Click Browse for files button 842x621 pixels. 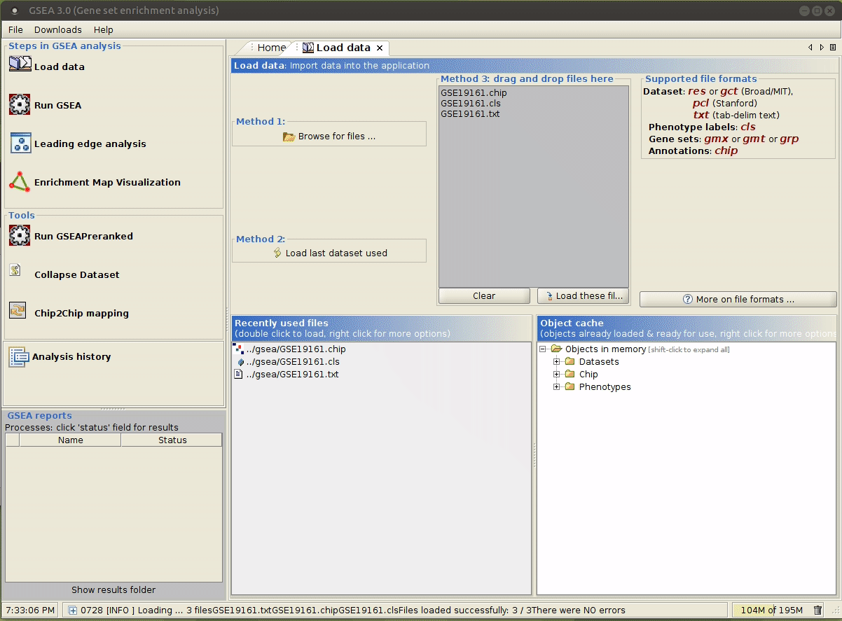tap(329, 137)
